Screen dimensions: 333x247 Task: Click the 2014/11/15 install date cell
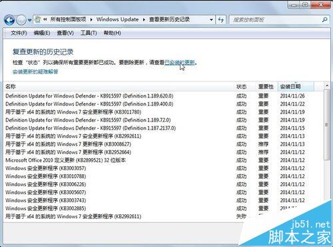point(292,128)
